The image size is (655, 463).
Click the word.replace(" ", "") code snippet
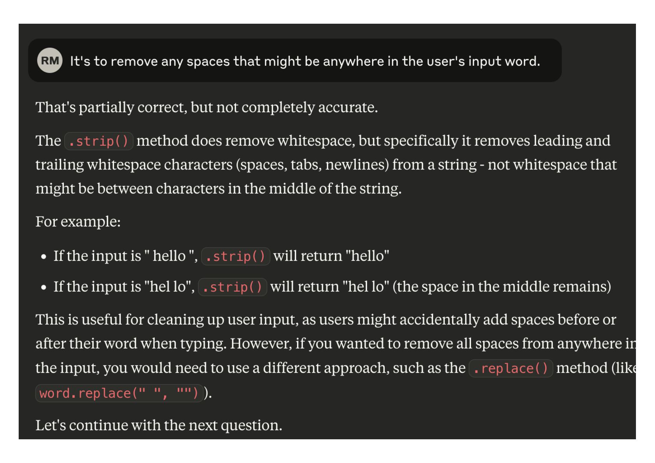coord(119,393)
